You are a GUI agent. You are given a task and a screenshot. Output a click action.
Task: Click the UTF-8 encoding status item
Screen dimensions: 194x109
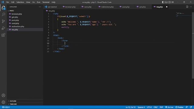(x=149, y=107)
